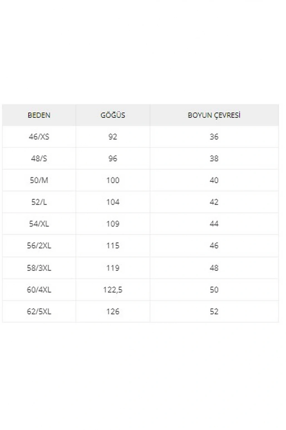The height and width of the screenshot is (430, 286).
Task: Click chest value 92 cell
Action: point(113,137)
